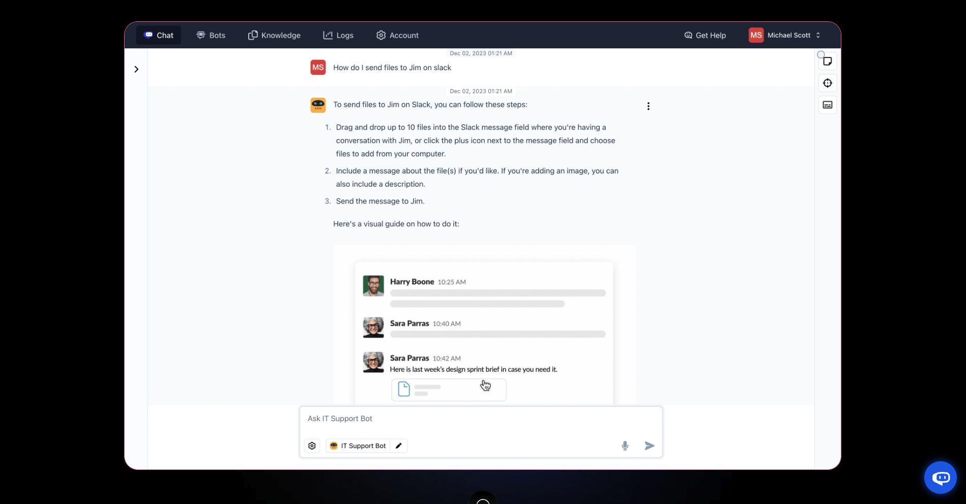966x504 pixels.
Task: Send the message using the send arrow
Action: (649, 446)
